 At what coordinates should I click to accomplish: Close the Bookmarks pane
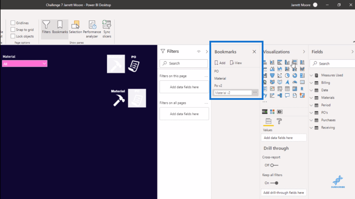pyautogui.click(x=254, y=52)
